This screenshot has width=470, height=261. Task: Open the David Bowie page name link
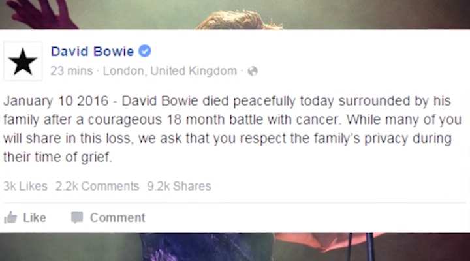point(92,52)
